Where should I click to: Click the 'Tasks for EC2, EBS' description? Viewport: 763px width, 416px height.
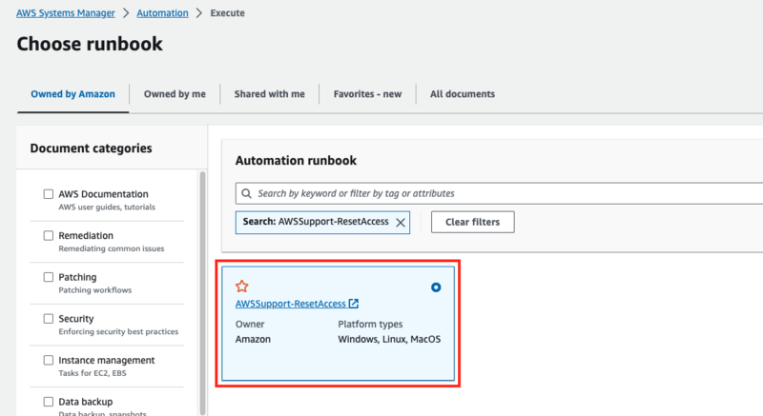click(93, 373)
